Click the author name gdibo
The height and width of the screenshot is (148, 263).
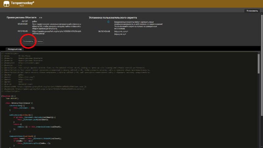tap(35, 21)
